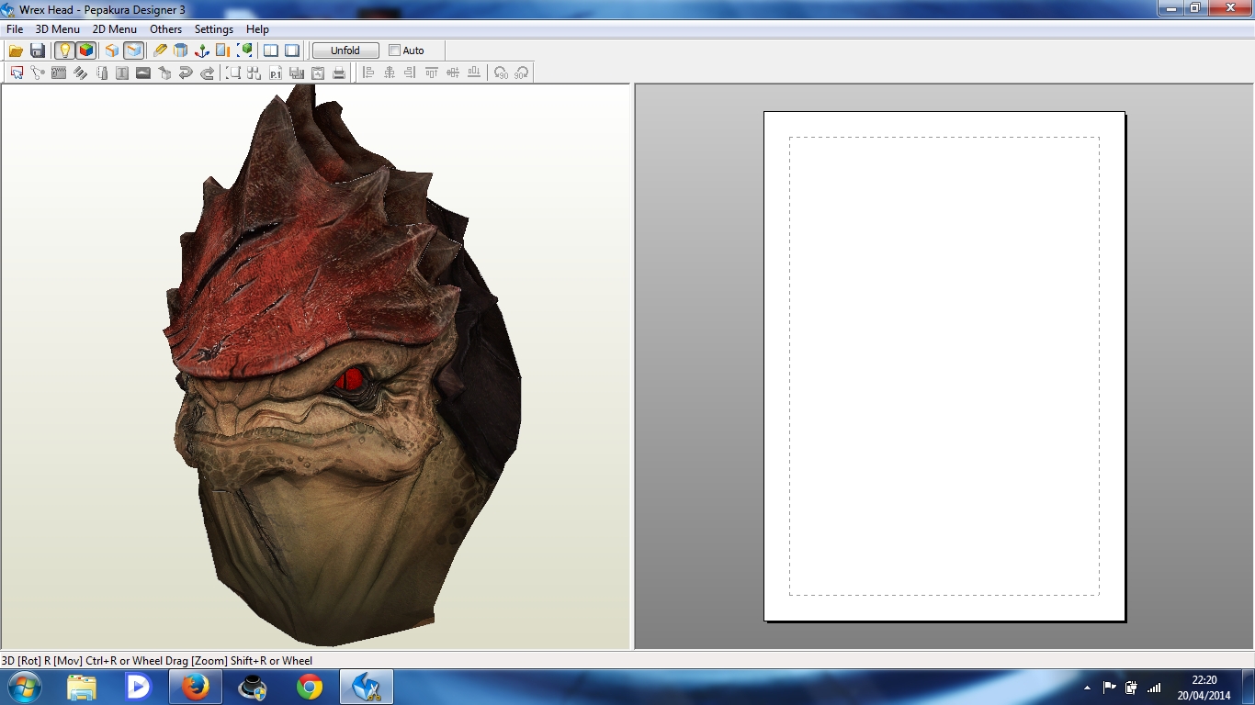1255x705 pixels.
Task: Toggle the orange-edged cube display button
Action: click(x=112, y=50)
